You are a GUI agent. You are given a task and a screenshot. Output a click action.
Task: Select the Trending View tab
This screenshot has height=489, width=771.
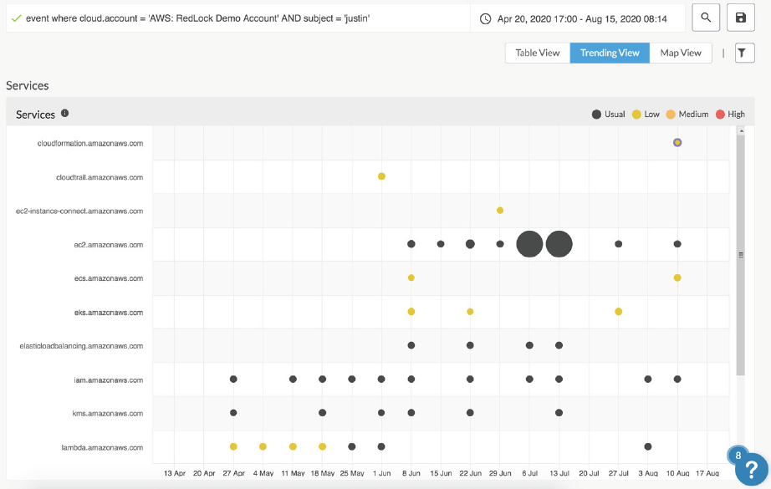[610, 53]
